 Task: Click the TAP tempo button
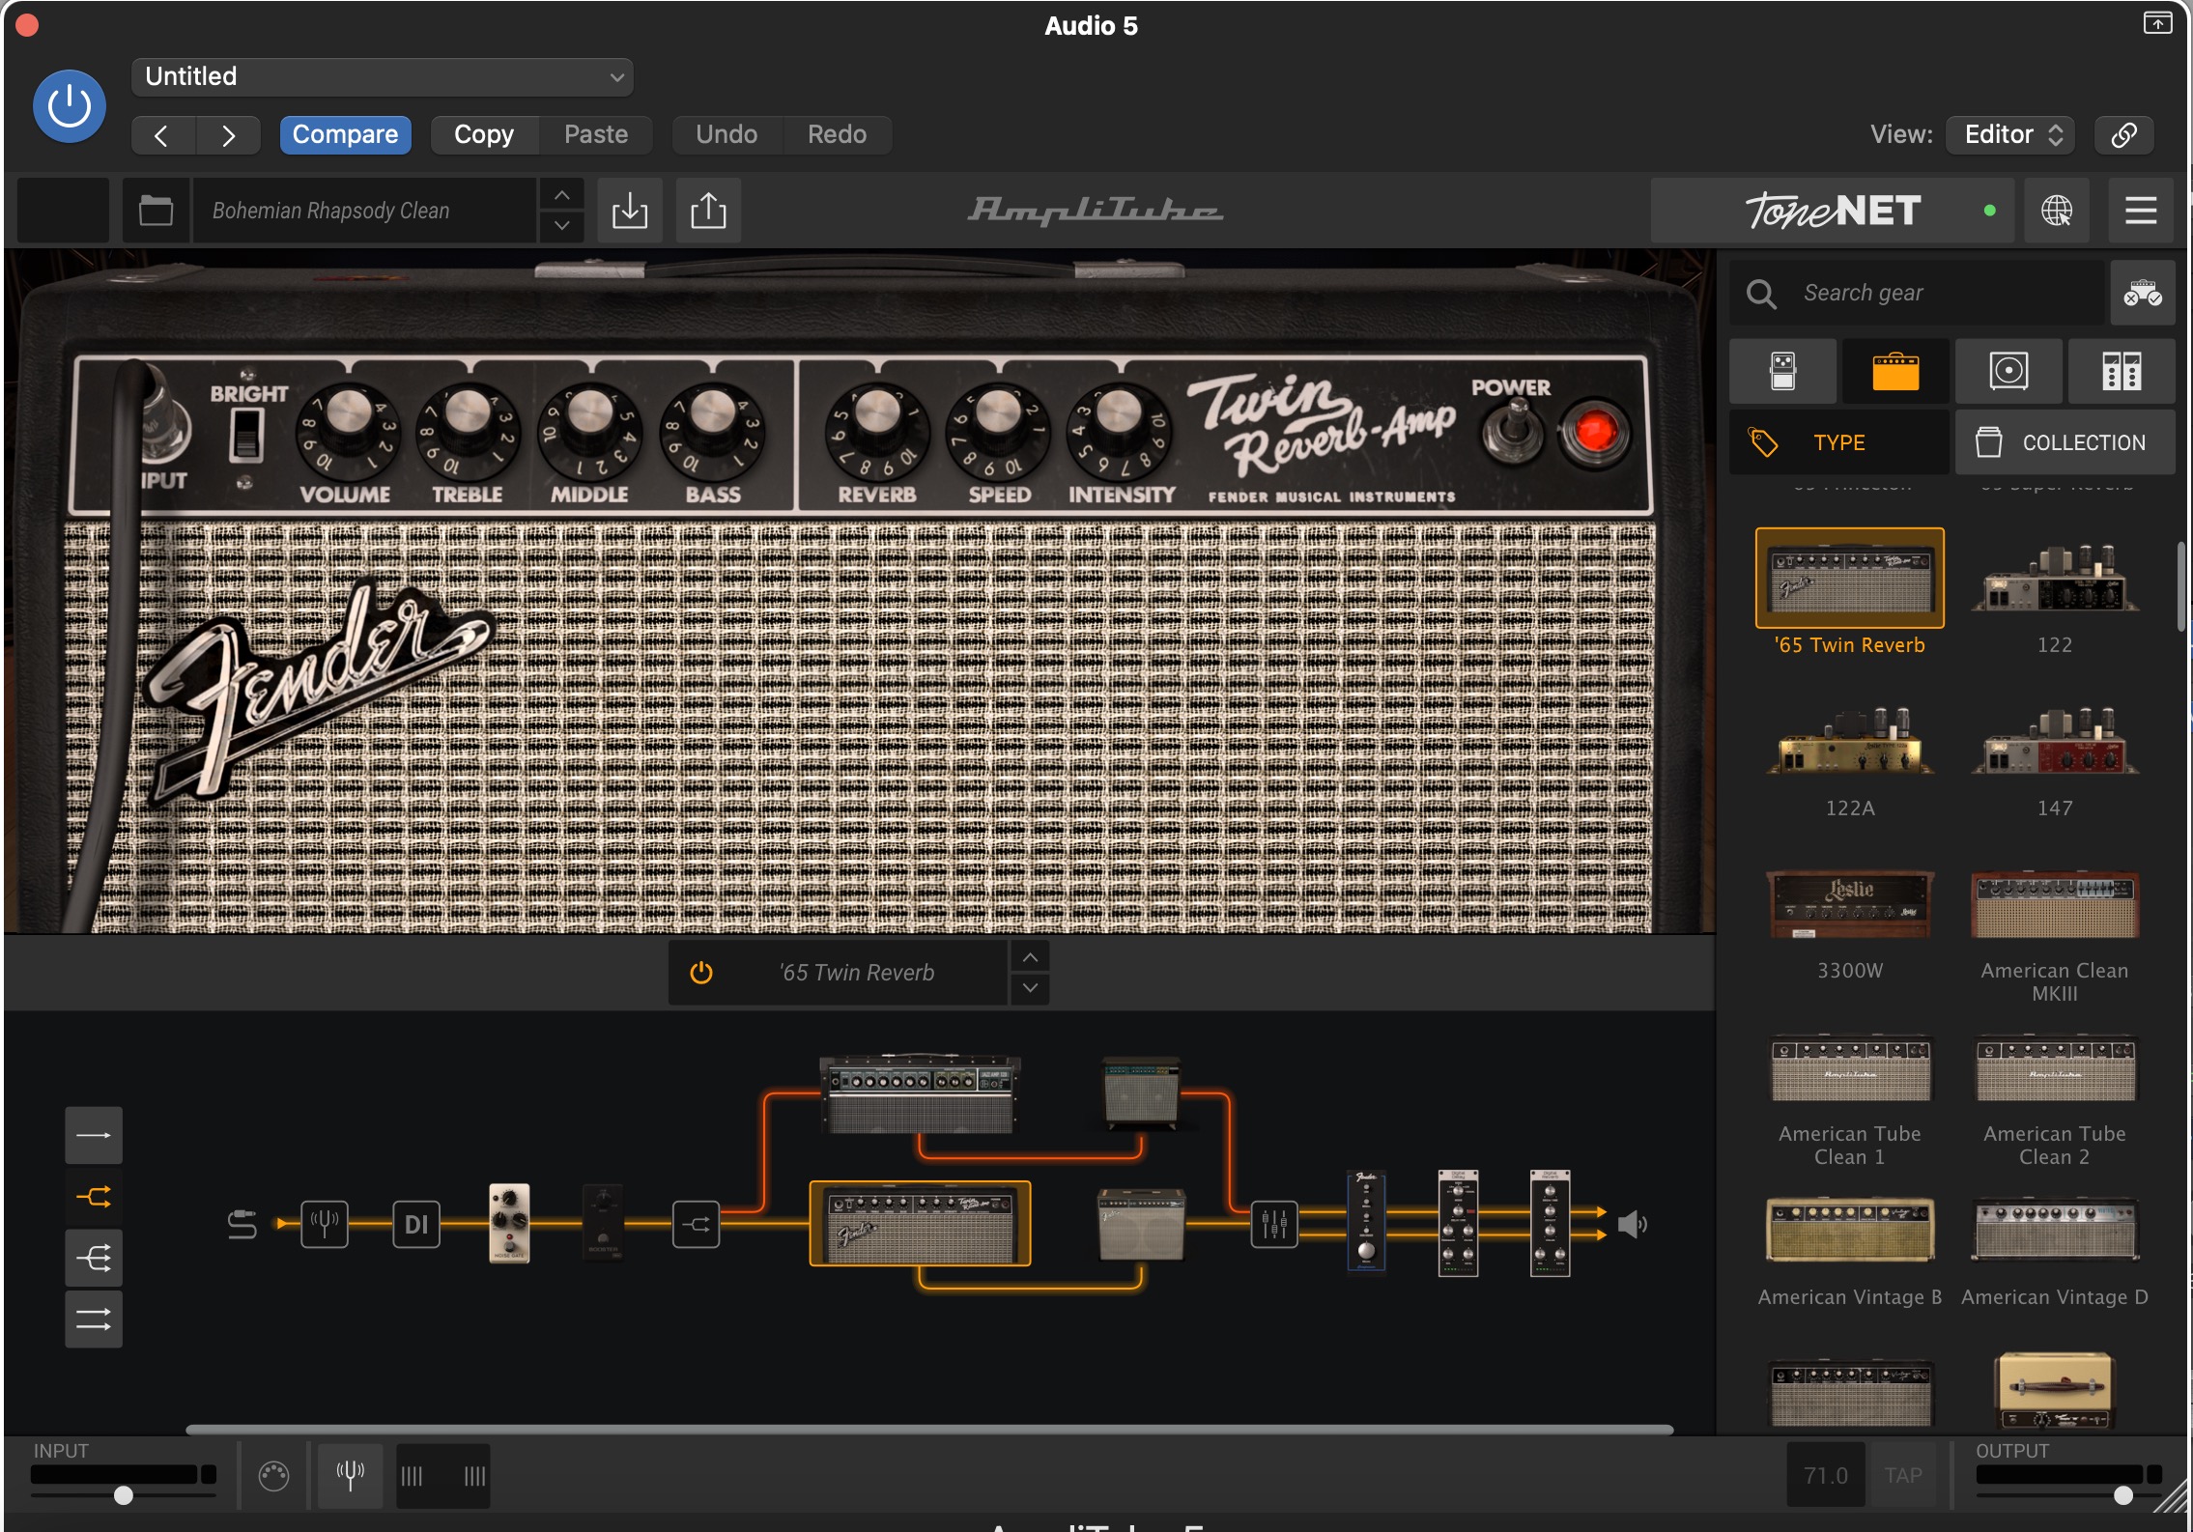(x=1903, y=1475)
